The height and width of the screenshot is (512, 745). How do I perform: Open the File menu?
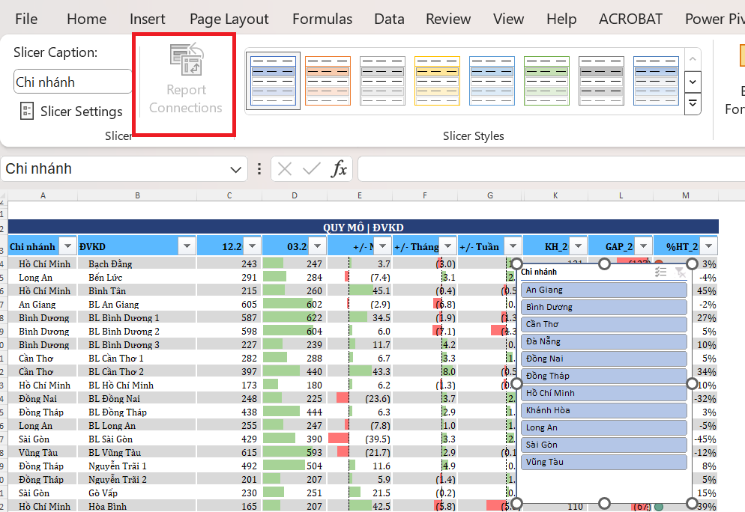point(26,19)
